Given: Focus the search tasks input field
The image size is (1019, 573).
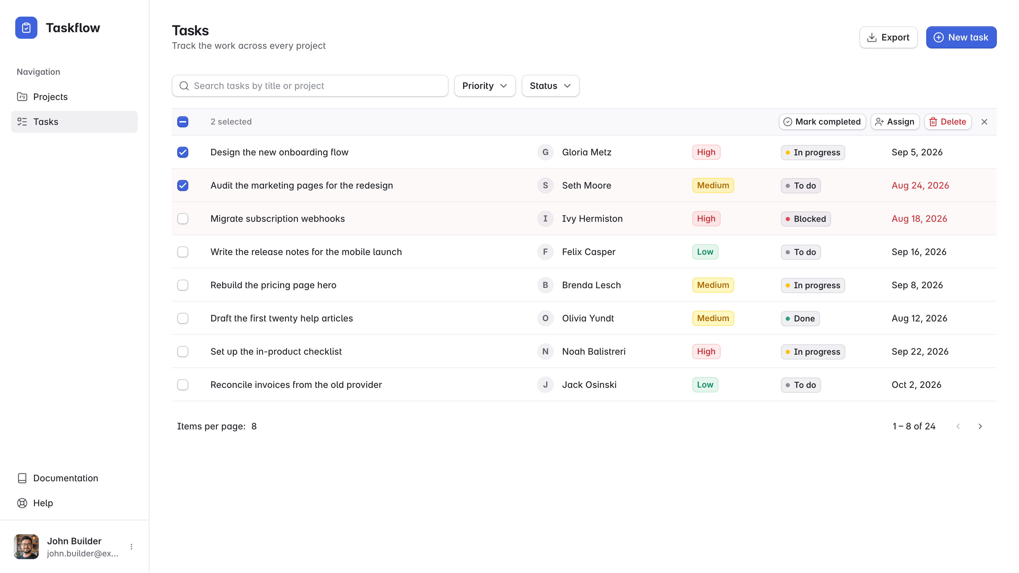Looking at the screenshot, I should tap(310, 86).
